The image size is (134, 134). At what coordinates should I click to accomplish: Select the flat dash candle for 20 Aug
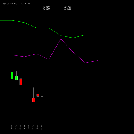point(42,96)
